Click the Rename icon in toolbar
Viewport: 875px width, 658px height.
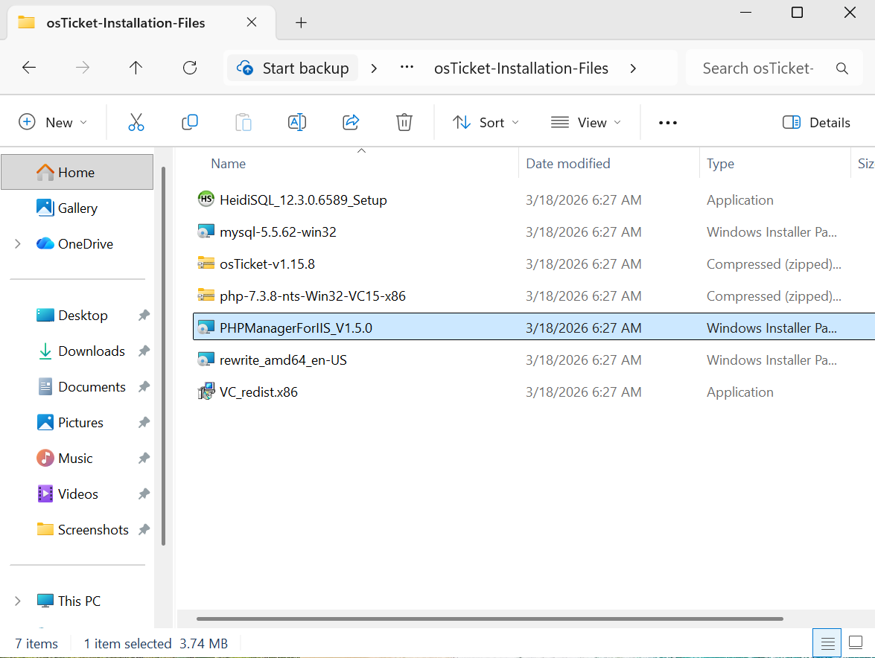pos(297,122)
